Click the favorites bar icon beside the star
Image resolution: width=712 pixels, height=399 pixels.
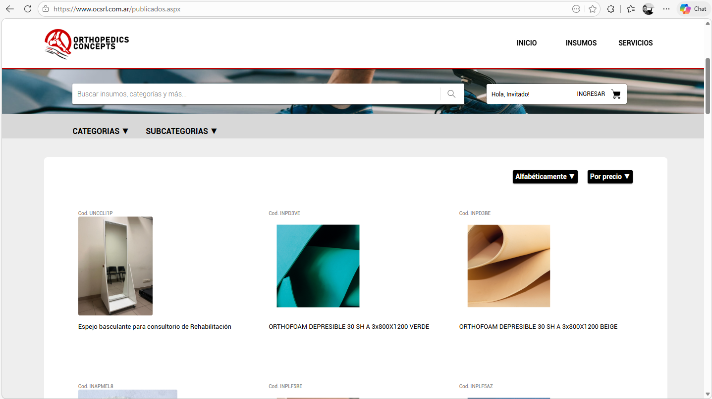click(x=630, y=8)
